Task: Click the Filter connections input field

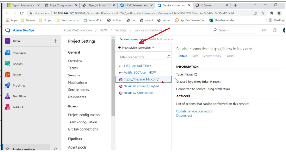Action: click(x=142, y=57)
